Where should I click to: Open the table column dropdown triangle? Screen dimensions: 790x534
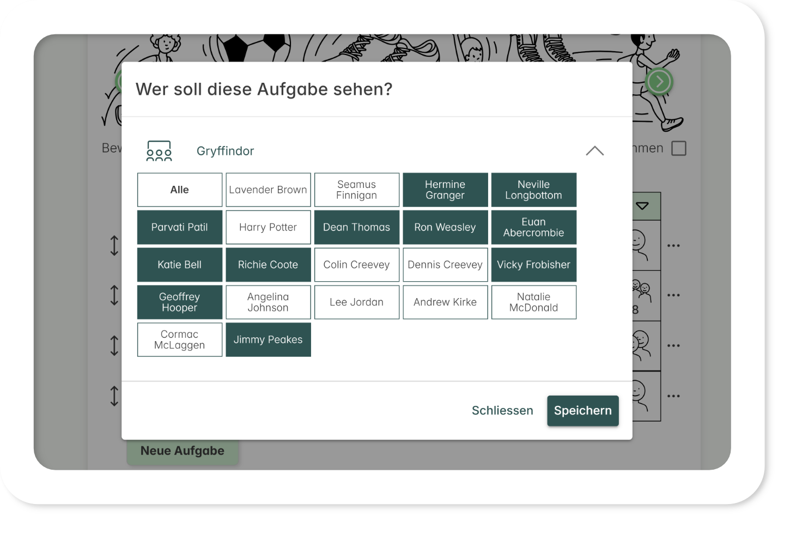click(x=642, y=206)
